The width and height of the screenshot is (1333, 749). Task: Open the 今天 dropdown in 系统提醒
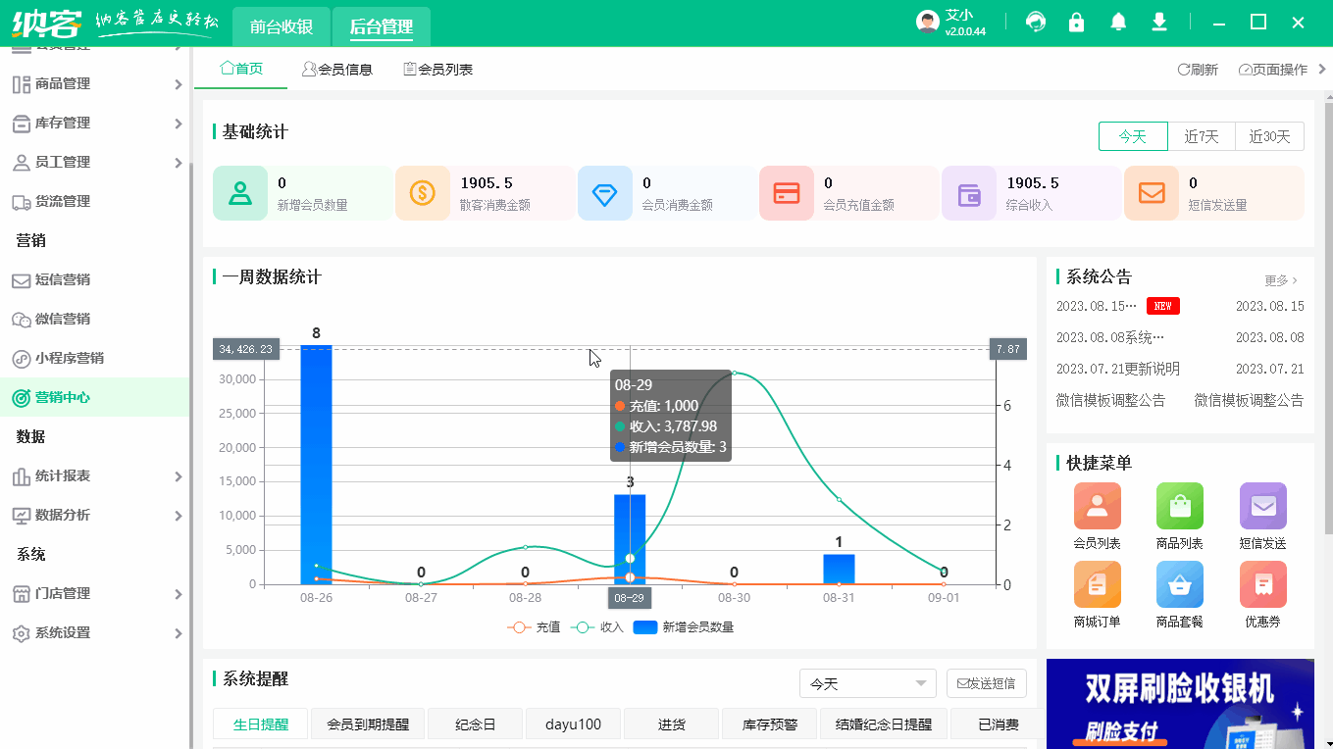(x=867, y=682)
